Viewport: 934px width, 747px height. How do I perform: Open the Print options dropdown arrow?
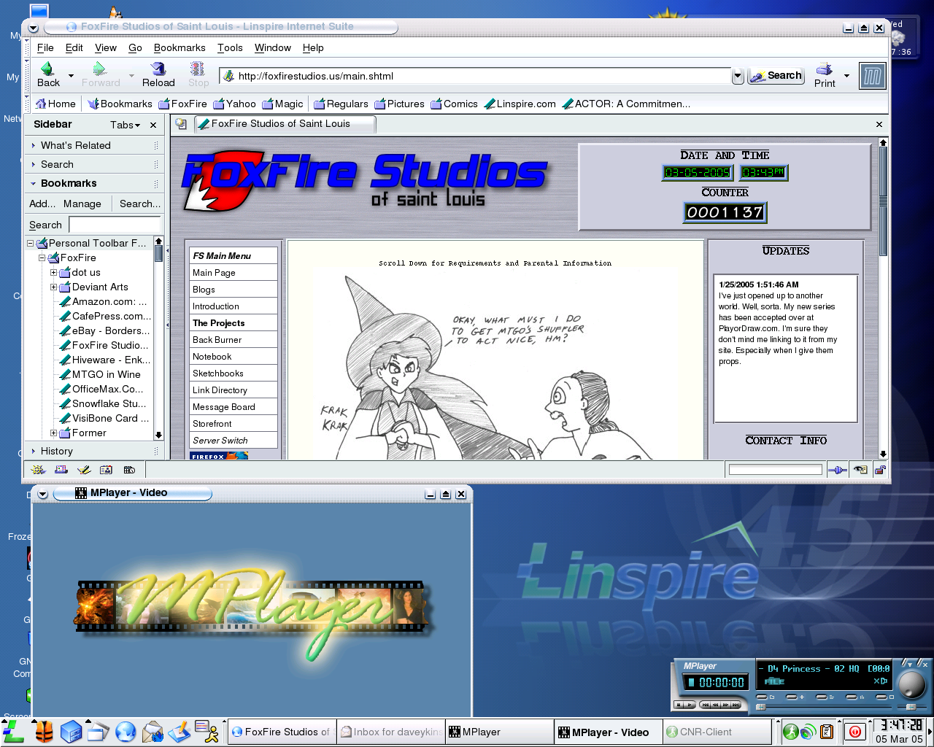pos(846,75)
